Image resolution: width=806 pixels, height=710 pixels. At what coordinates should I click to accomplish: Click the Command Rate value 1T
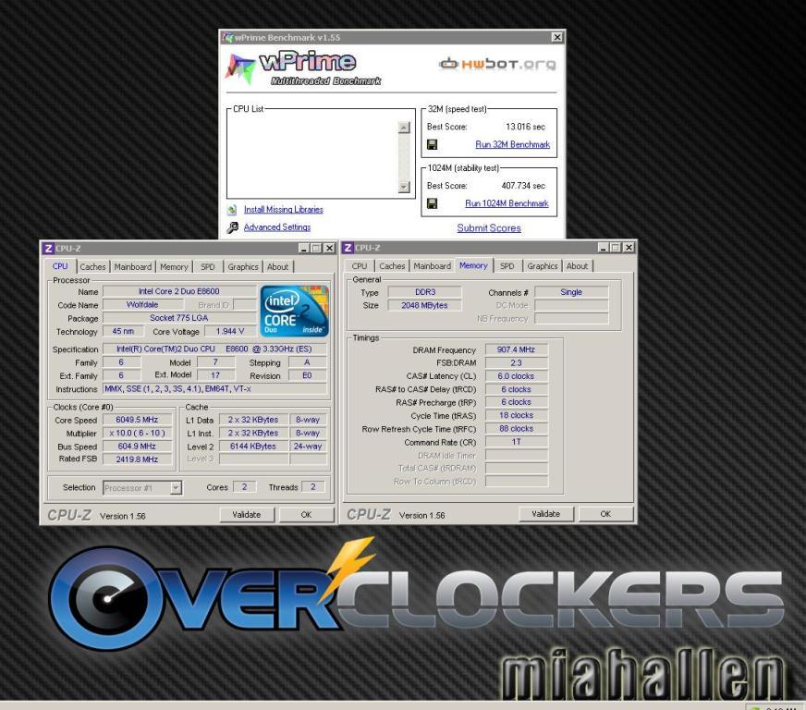point(516,442)
